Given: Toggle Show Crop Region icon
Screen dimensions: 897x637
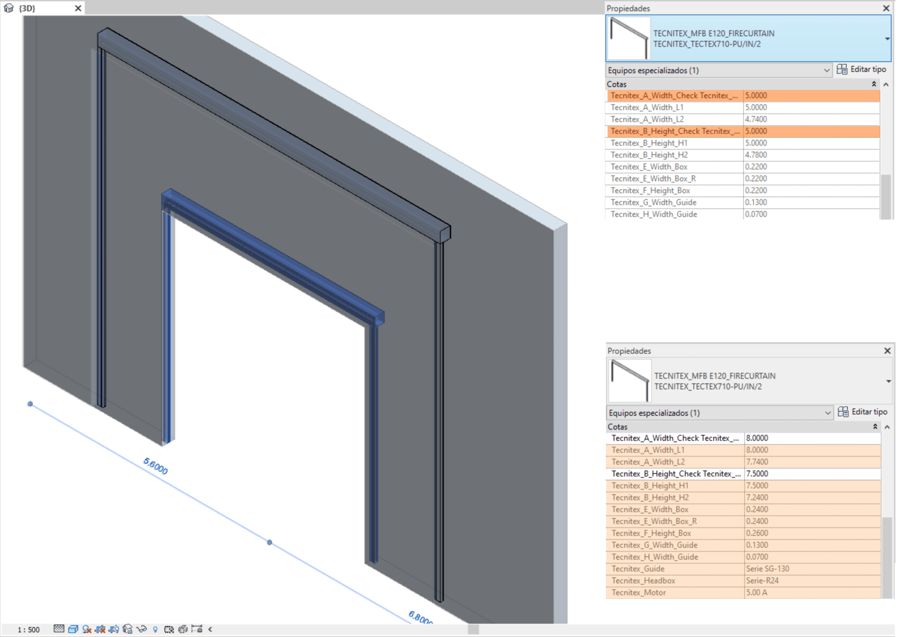Looking at the screenshot, I should pyautogui.click(x=114, y=629).
